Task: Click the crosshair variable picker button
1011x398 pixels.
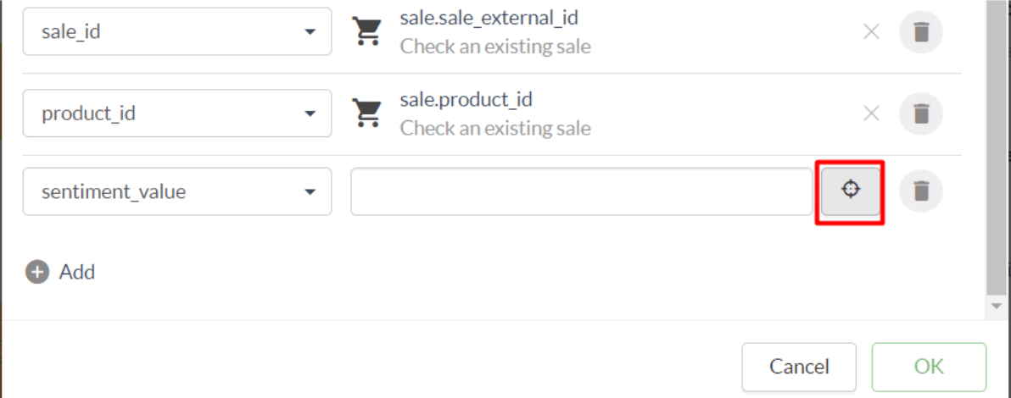Action: pyautogui.click(x=851, y=191)
